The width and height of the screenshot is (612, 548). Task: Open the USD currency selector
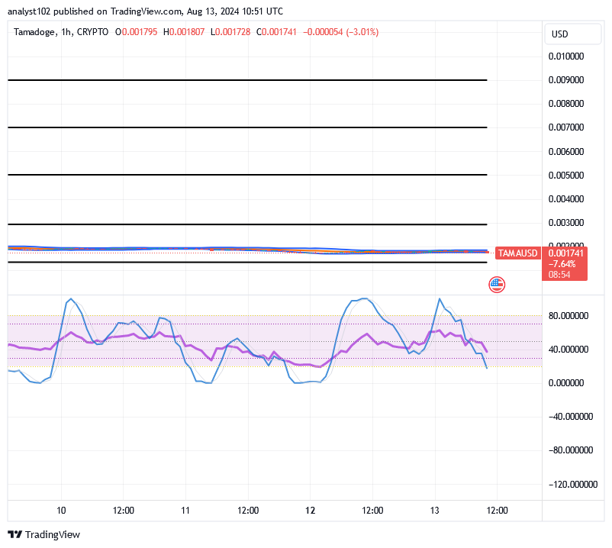pos(572,34)
